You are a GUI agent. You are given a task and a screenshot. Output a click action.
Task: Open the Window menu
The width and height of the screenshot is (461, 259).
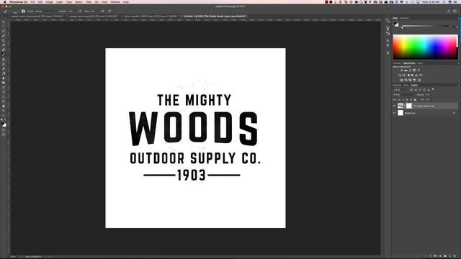115,1
